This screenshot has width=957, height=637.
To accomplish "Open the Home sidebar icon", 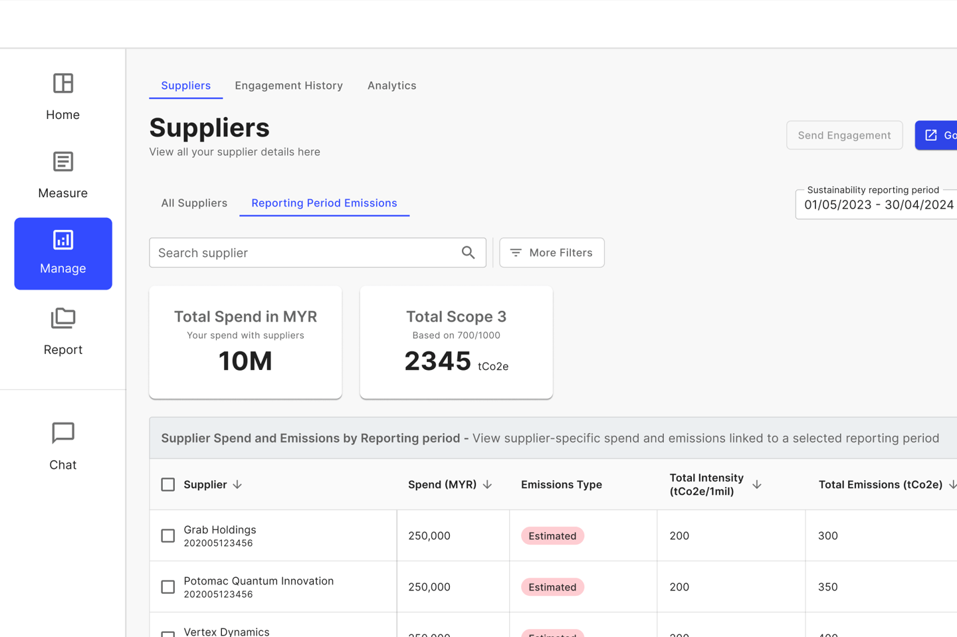I will click(63, 84).
